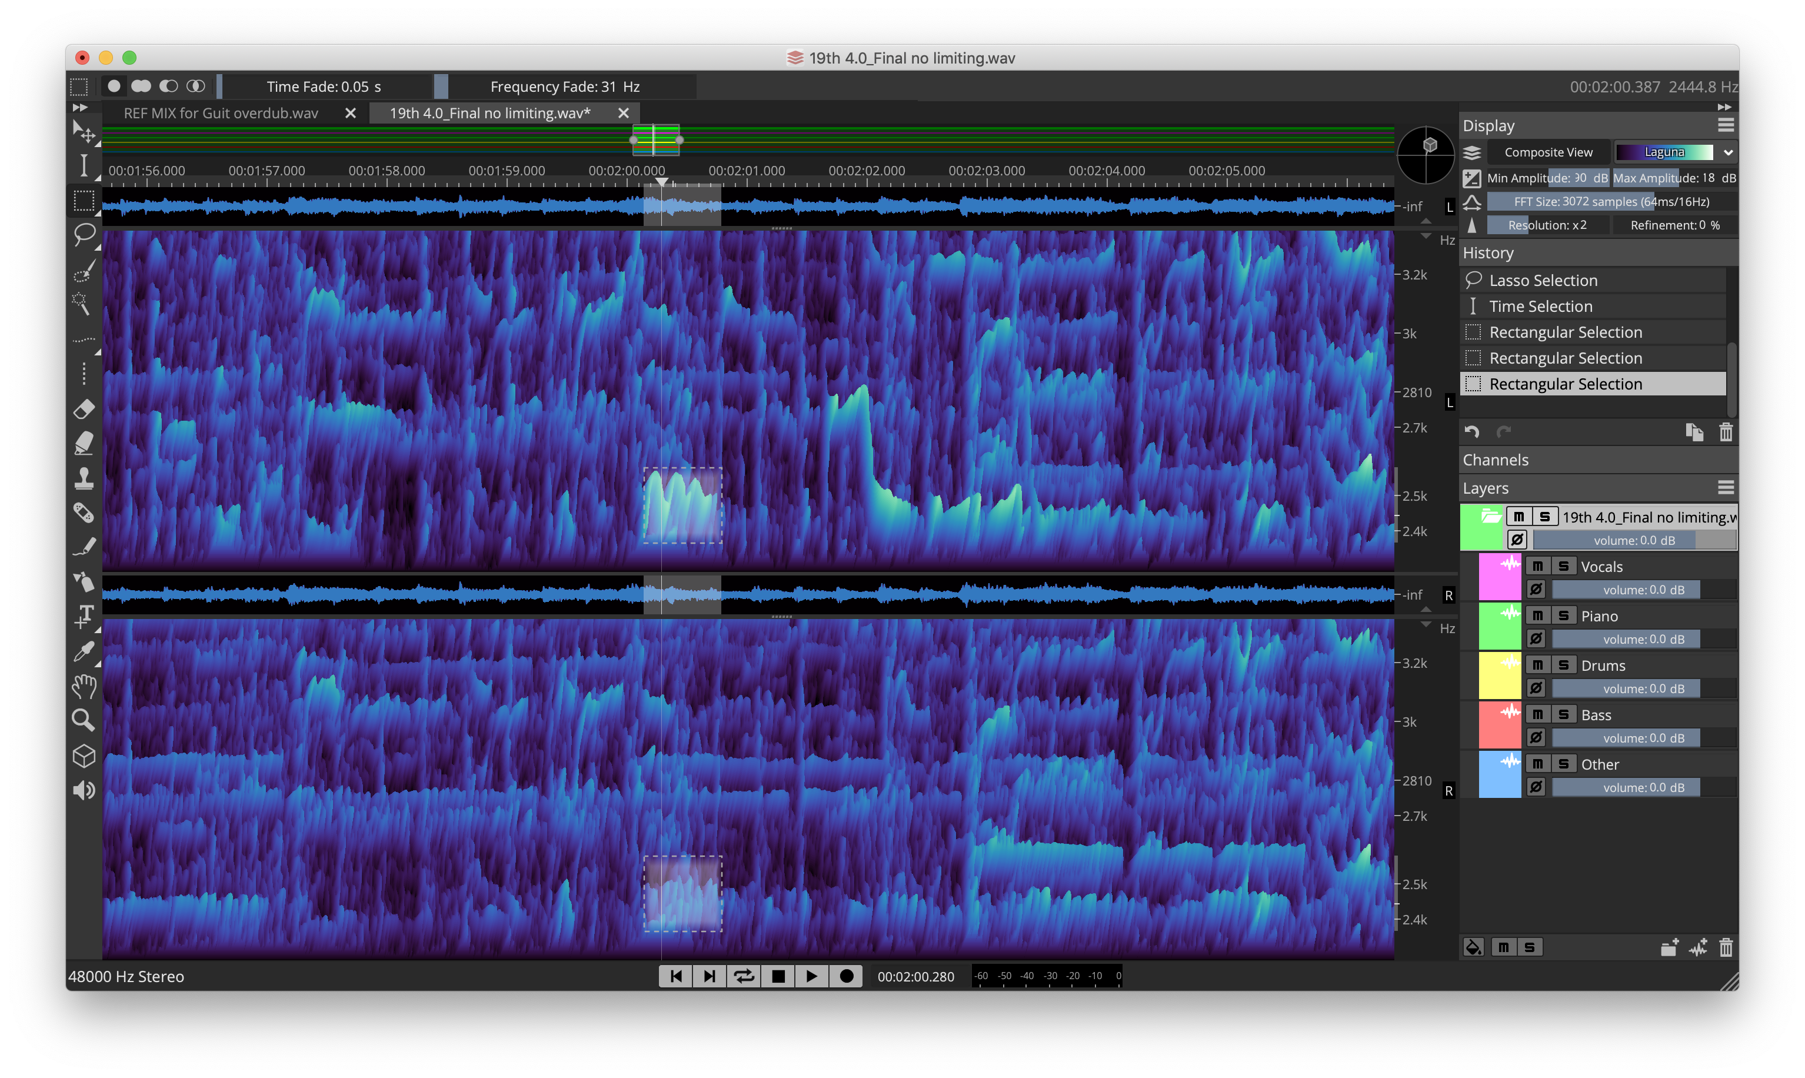Mute the Vocals layer

tap(1537, 566)
